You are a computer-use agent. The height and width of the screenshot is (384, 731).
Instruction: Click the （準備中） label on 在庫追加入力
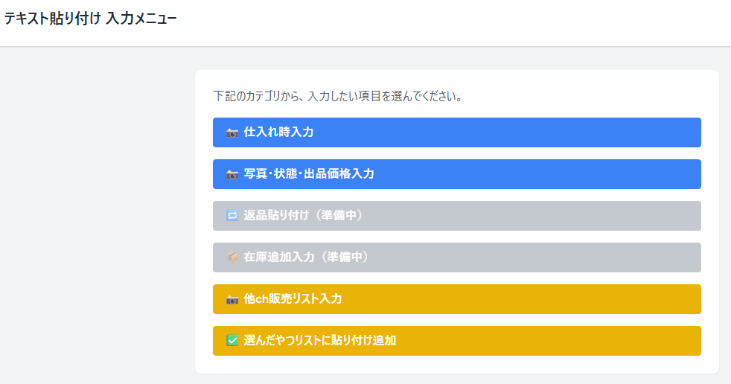point(344,257)
